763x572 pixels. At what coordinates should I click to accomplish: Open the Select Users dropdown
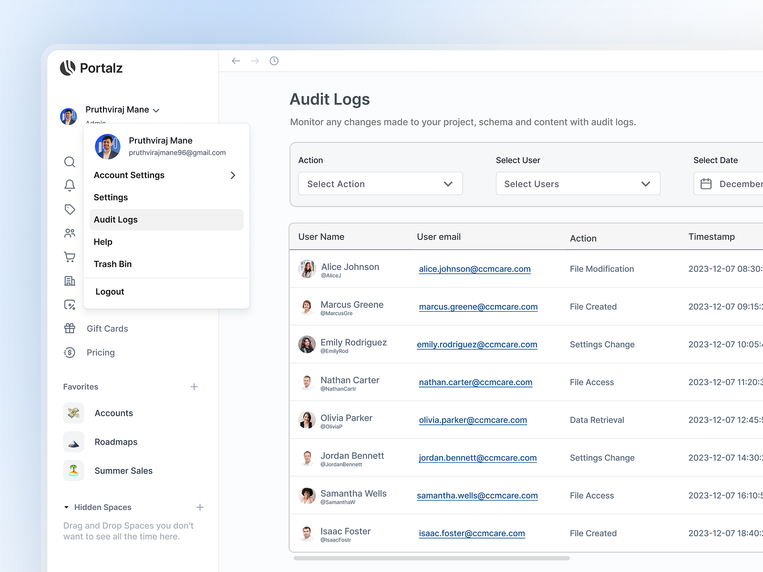coord(577,184)
